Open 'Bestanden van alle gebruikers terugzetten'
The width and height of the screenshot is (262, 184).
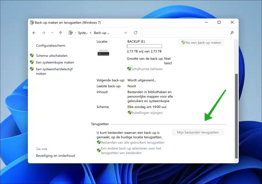pyautogui.click(x=133, y=142)
